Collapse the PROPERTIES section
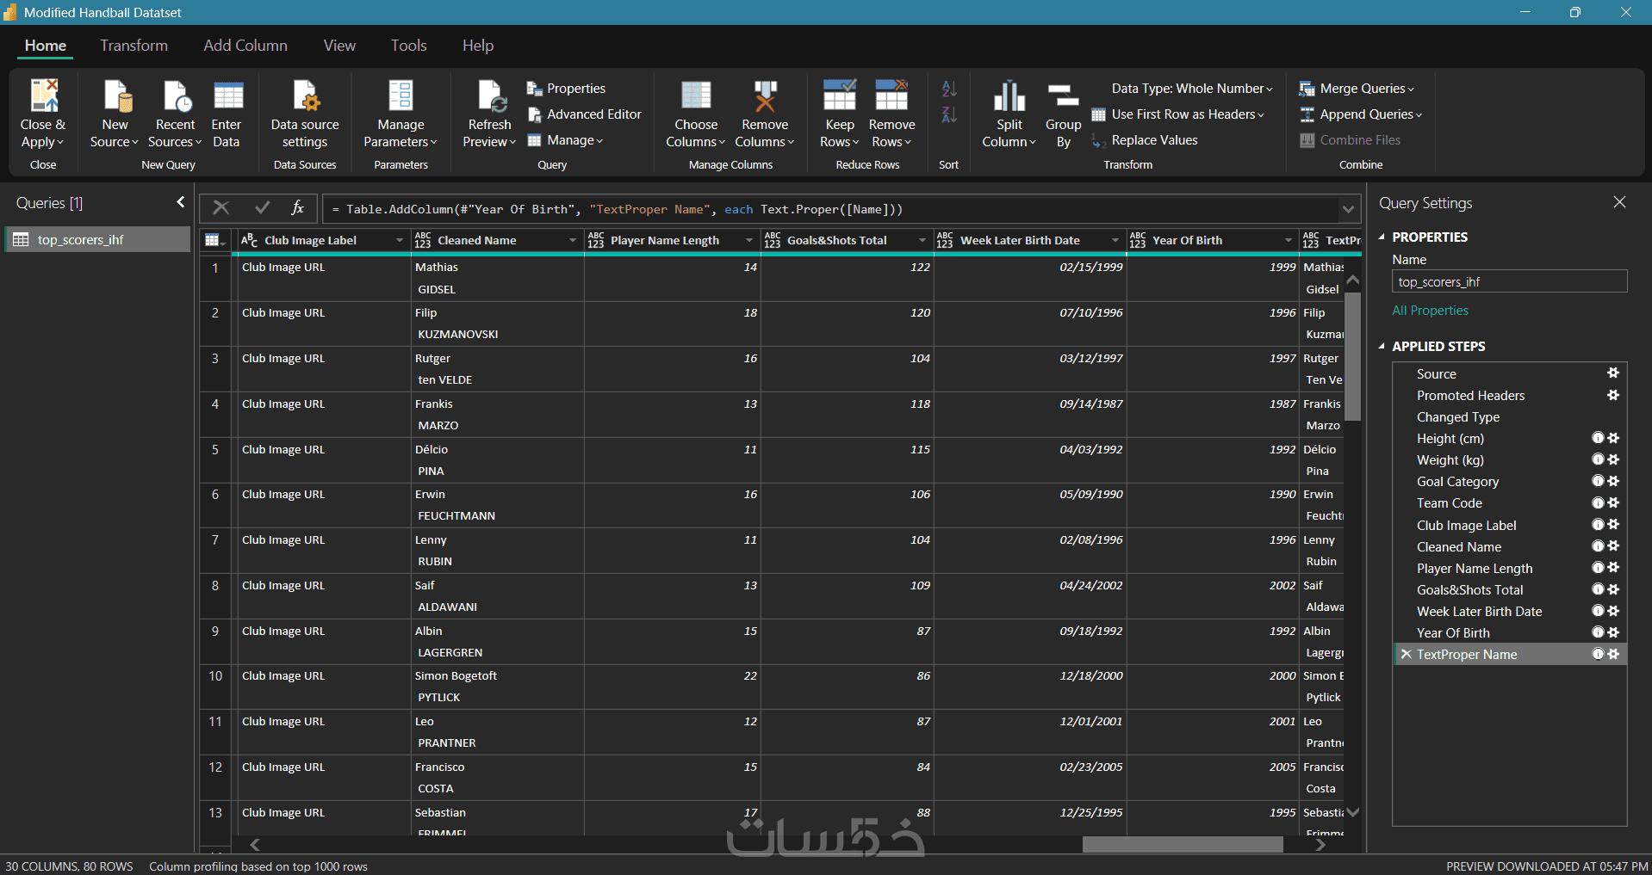The width and height of the screenshot is (1652, 875). click(x=1382, y=237)
